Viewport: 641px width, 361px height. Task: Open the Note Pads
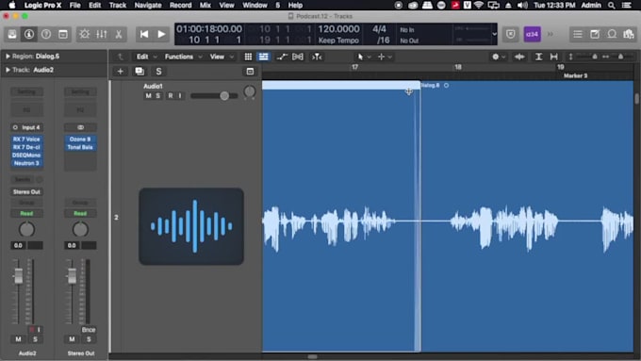tap(595, 34)
